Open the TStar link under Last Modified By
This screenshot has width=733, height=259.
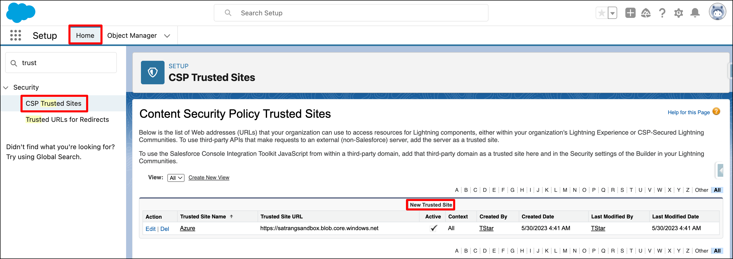pyautogui.click(x=598, y=228)
